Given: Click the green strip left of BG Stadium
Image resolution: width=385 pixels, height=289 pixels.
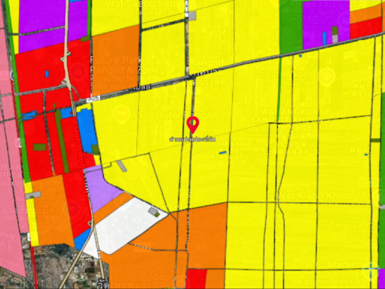Looking at the screenshot, I should (x=291, y=24).
